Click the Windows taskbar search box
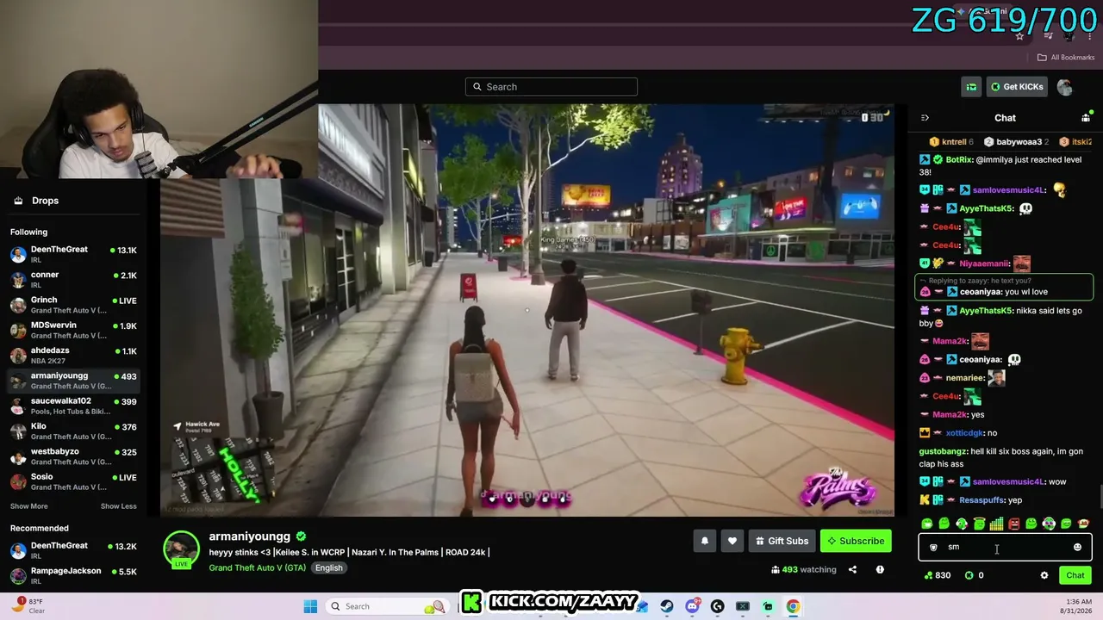The image size is (1103, 620). [x=388, y=606]
